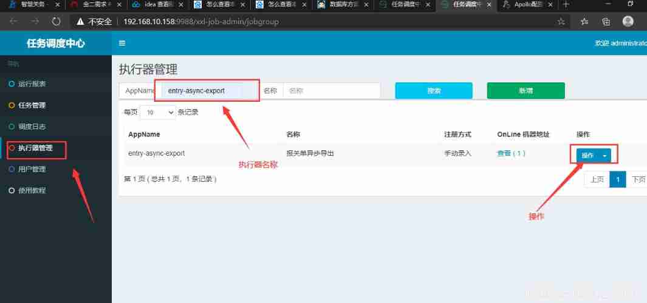Click the 欢迎 administrator user label
Screen dimensions: 647x303
click(621, 43)
